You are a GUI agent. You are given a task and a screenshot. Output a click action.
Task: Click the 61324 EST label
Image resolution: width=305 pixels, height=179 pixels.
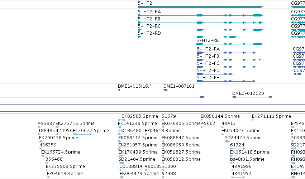(x=237, y=145)
